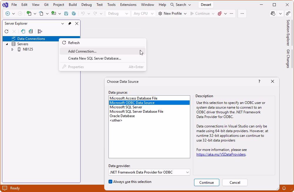Click the ellipsis right after Hot Reload dropdown
Screen dimensions: 294x192
(231, 14)
